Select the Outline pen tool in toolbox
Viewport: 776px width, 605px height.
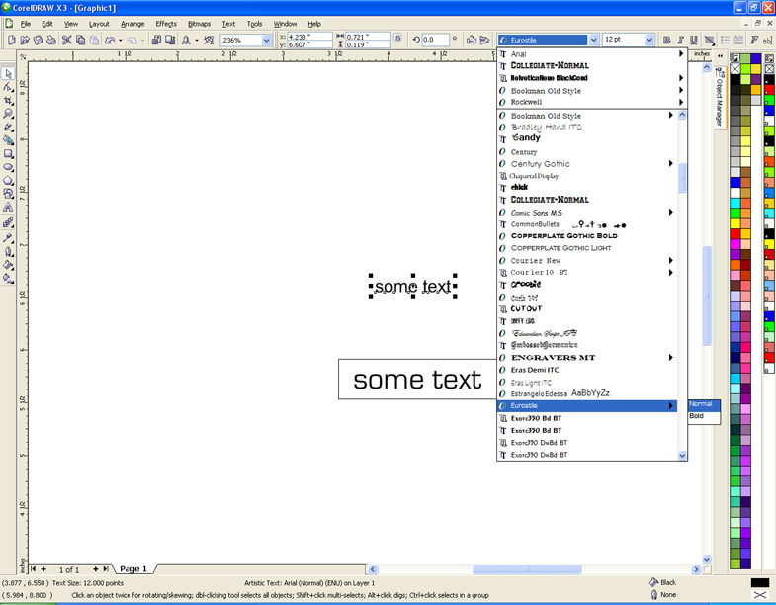(8, 251)
